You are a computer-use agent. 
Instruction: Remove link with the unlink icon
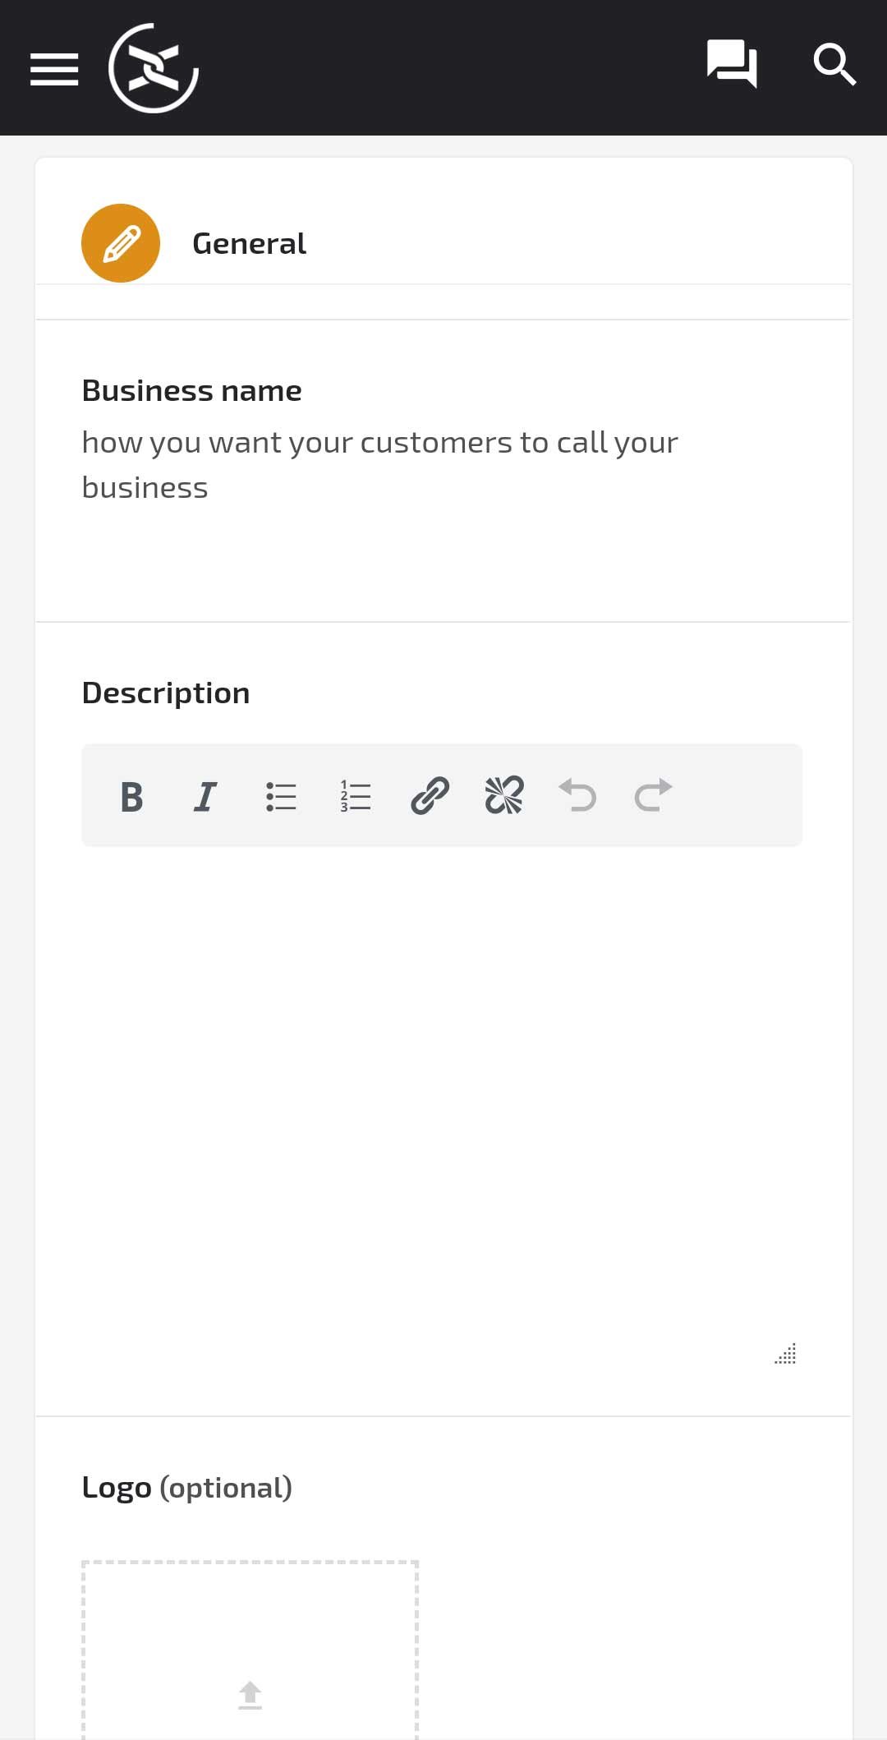pos(504,796)
